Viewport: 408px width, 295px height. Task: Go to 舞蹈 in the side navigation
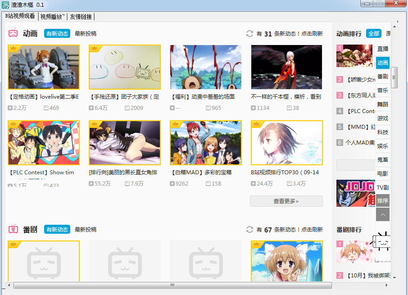[383, 104]
